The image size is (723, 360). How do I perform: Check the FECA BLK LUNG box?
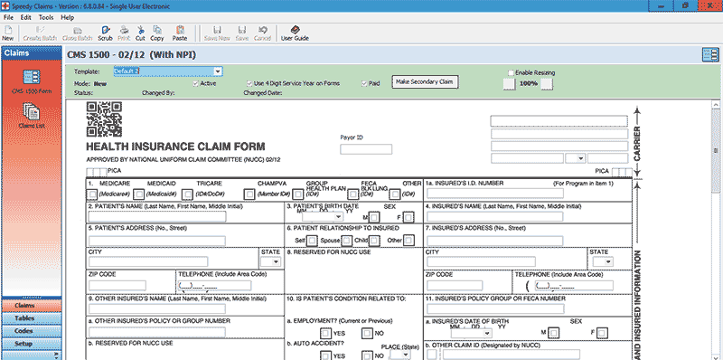(353, 194)
